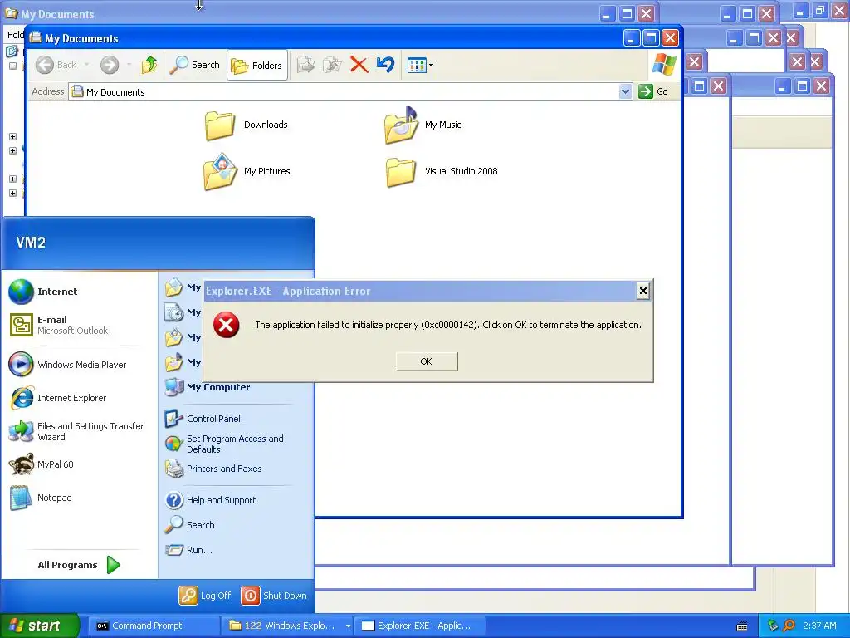Viewport: 850px width, 638px height.
Task: Select the Visual Studio 2008 folder
Action: click(x=442, y=172)
